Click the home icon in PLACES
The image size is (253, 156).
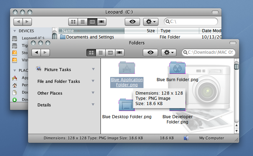[x=15, y=85]
